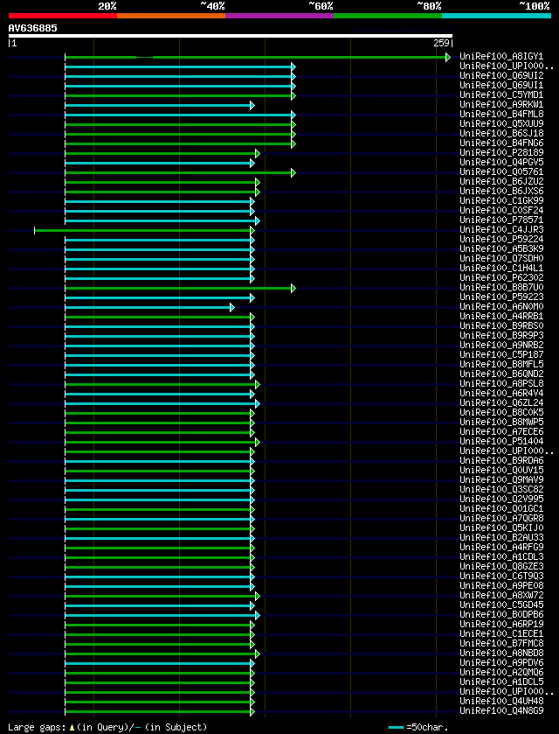Click the UniRef100_A9NRB2 entry name
The image size is (559, 734).
pos(501,345)
